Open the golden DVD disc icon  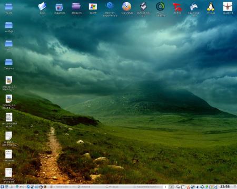pyautogui.click(x=126, y=6)
